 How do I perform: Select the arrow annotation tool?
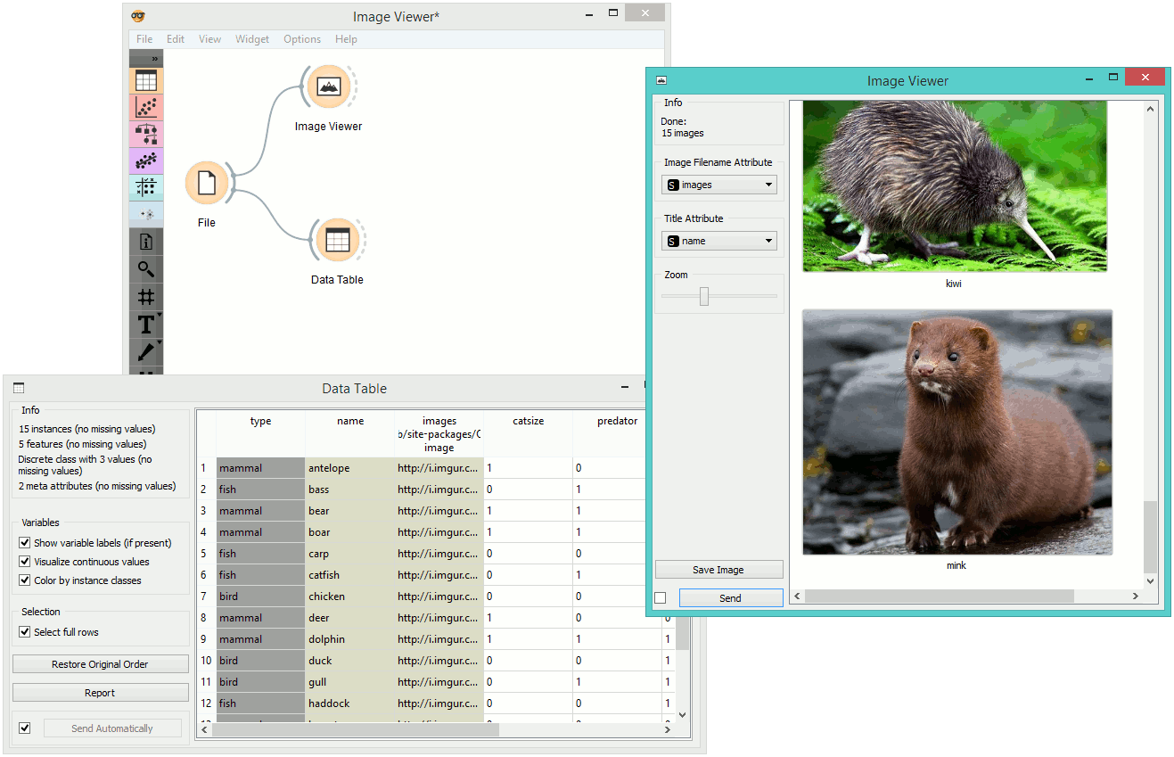pos(145,350)
